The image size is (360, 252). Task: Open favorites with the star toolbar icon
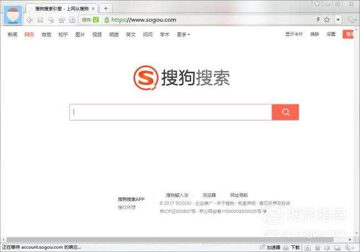point(61,20)
